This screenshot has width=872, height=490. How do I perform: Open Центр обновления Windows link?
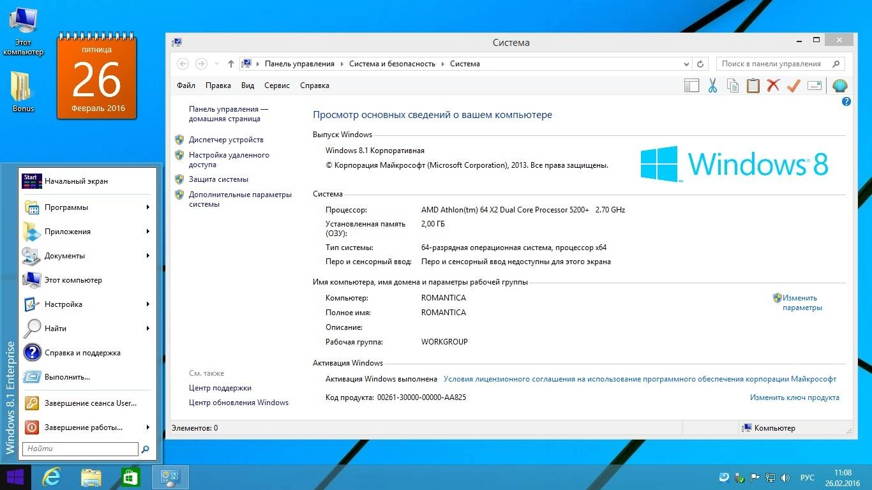tap(239, 403)
